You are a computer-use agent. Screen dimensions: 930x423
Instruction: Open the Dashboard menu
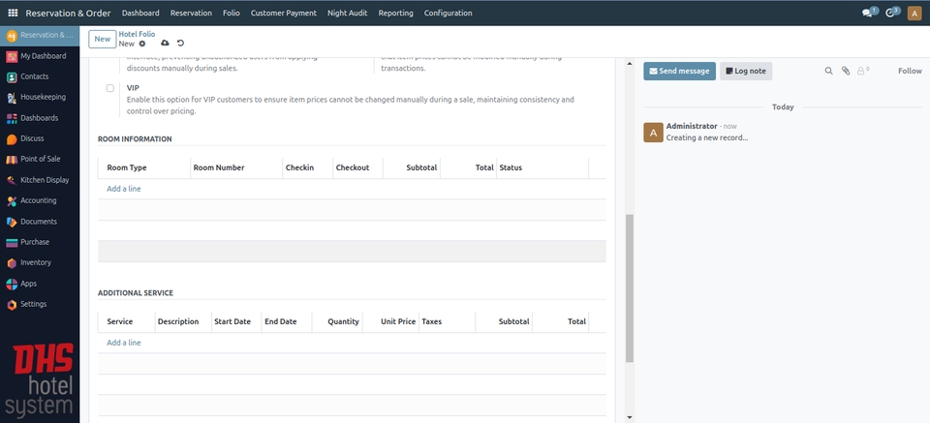(x=140, y=13)
